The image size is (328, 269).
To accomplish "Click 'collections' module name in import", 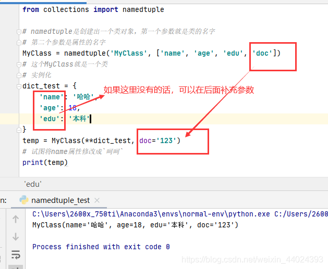I will click(66, 9).
